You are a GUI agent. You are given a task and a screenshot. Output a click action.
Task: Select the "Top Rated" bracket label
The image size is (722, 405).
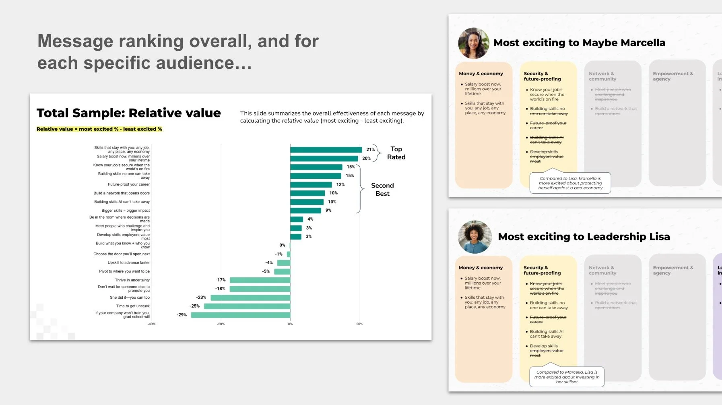point(396,153)
